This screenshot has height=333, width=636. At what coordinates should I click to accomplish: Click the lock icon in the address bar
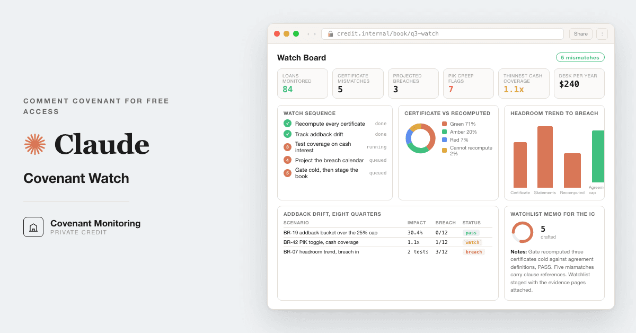pos(330,34)
